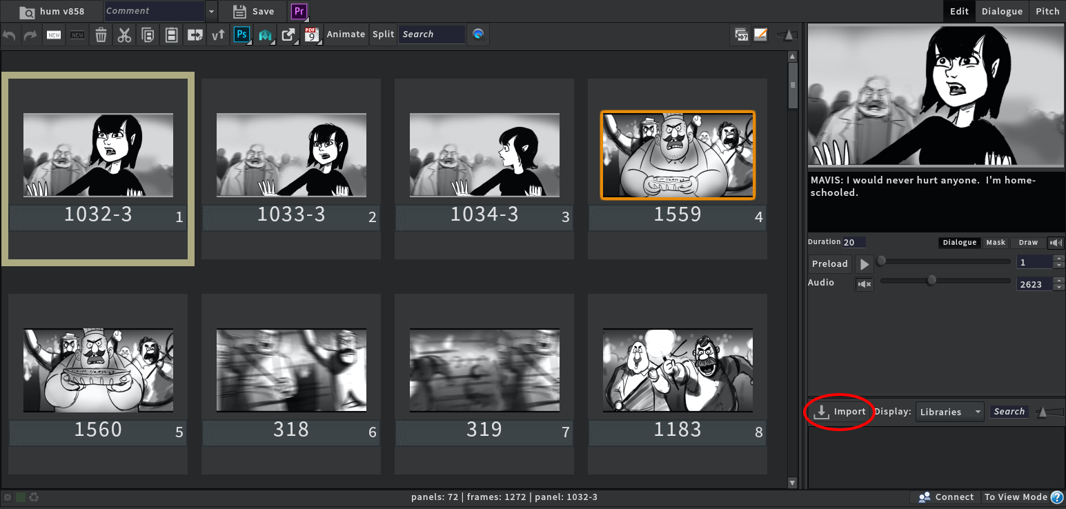Click the Split button

click(x=383, y=34)
